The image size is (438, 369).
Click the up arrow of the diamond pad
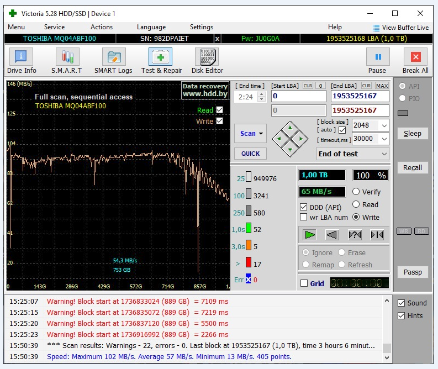(x=290, y=128)
